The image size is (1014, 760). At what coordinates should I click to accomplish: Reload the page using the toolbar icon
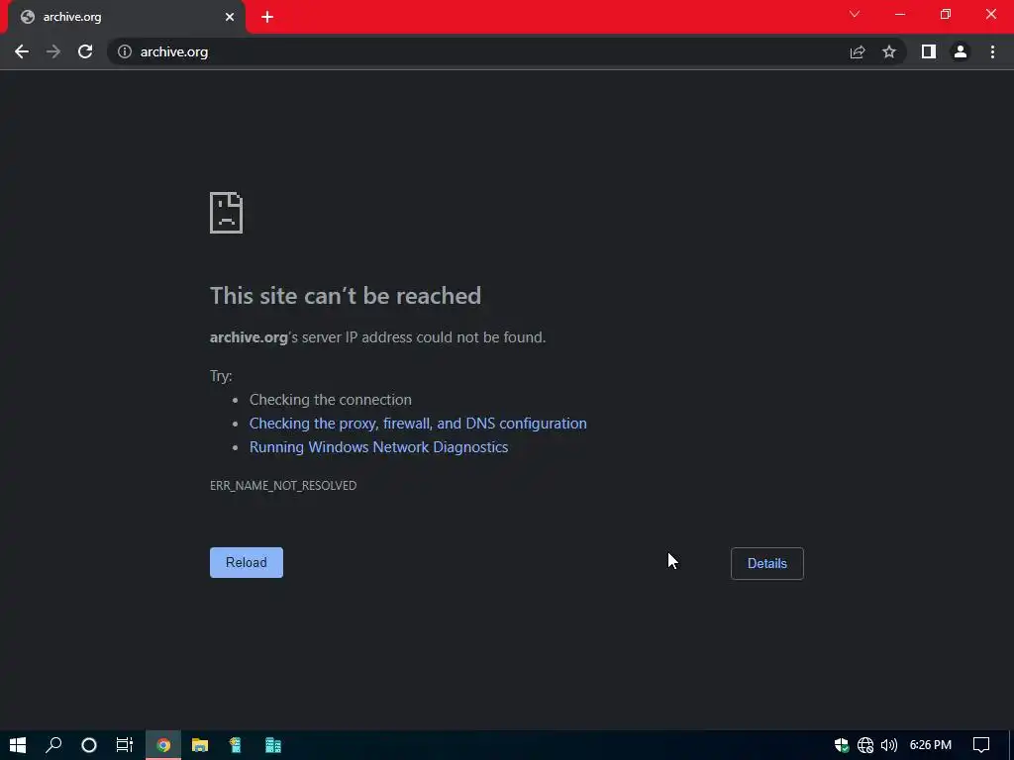pos(85,51)
